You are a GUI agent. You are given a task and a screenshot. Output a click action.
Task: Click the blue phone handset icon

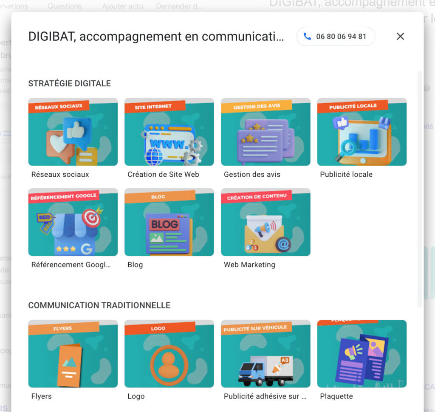[307, 37]
